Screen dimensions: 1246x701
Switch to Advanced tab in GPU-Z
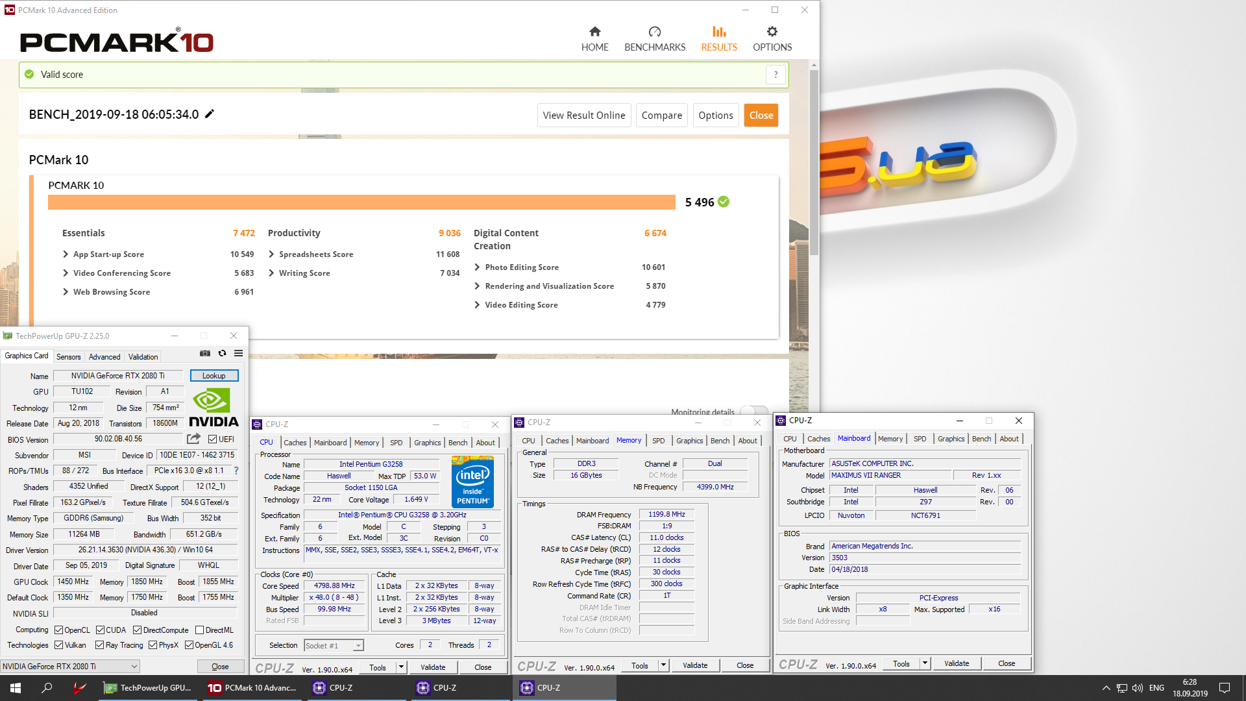point(104,357)
